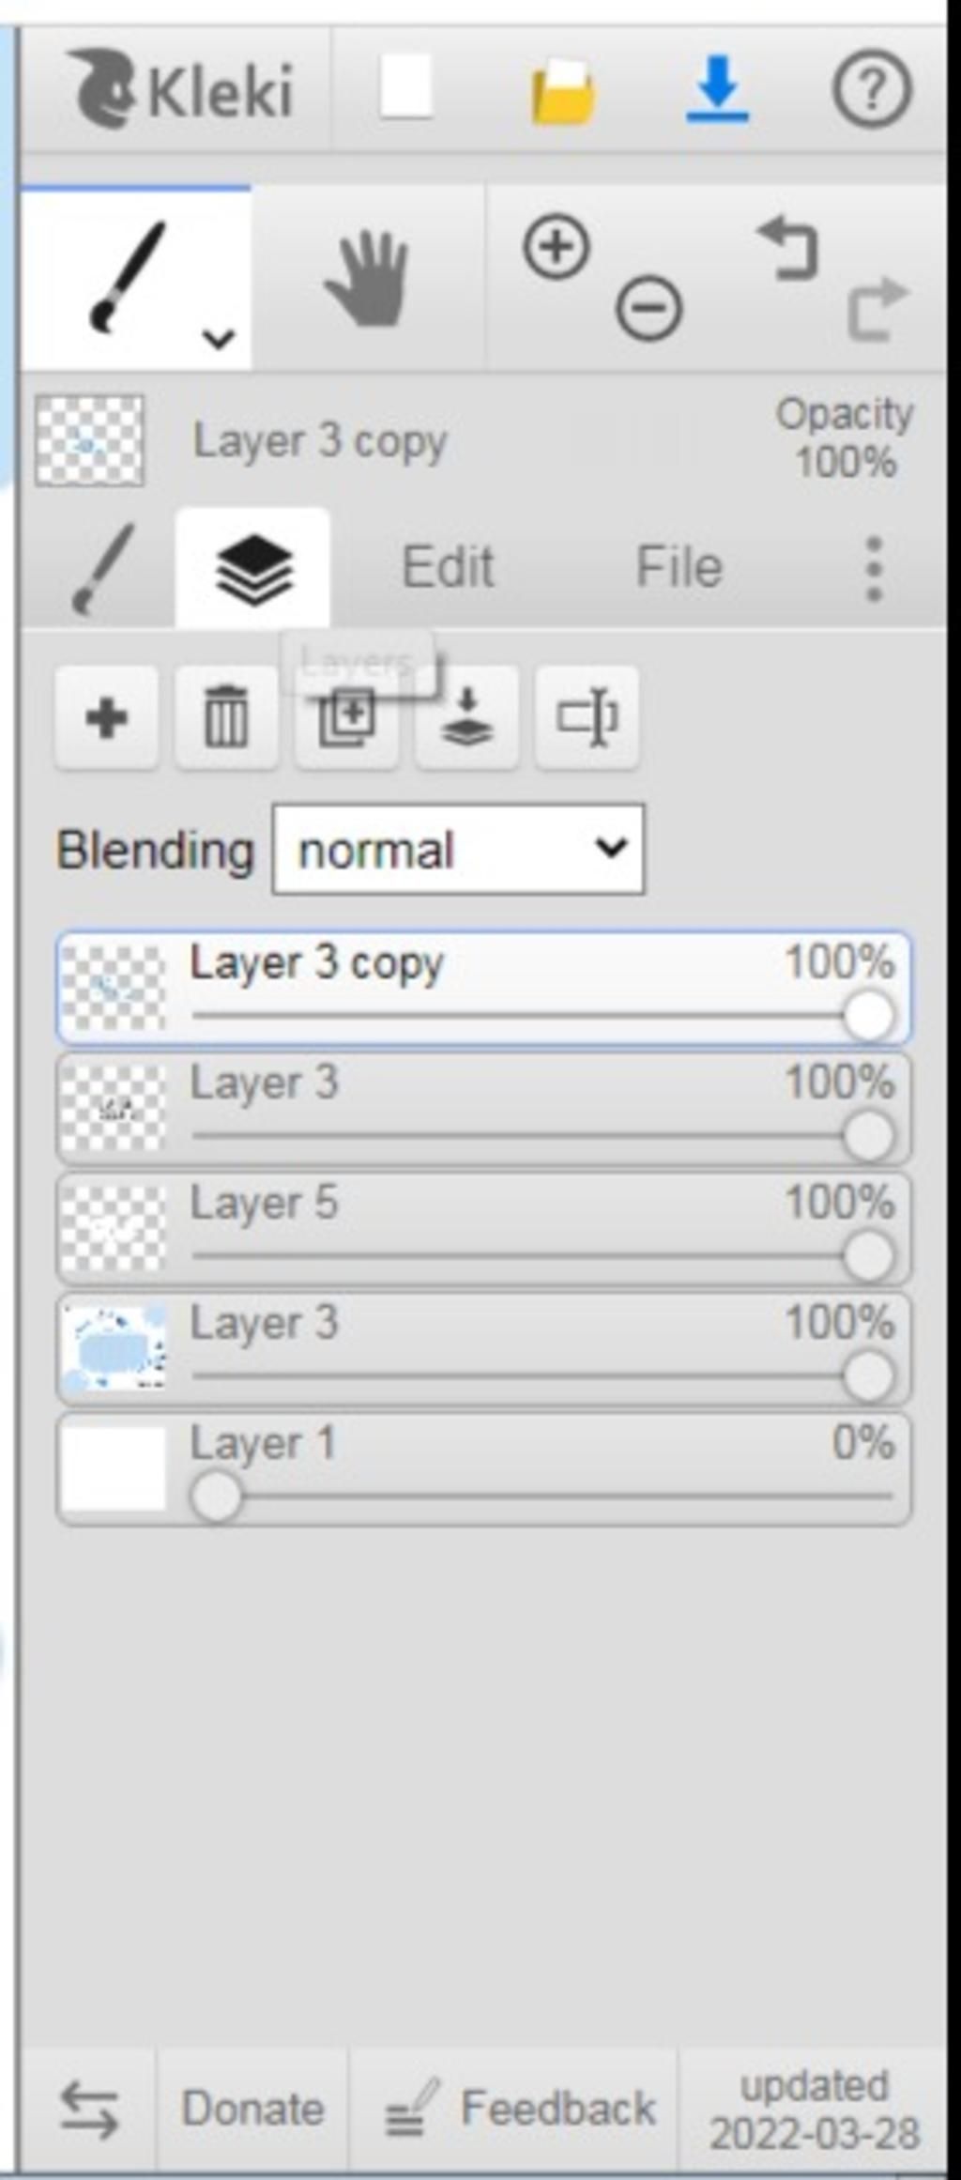This screenshot has width=961, height=2180.
Task: Click the rename layer icon
Action: 587,718
